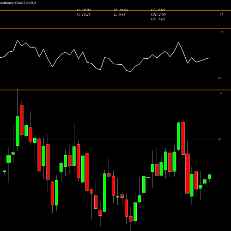The height and width of the screenshot is (231, 231).
Task: Select the 'L: 9.88' low value
Action: [x=120, y=15]
